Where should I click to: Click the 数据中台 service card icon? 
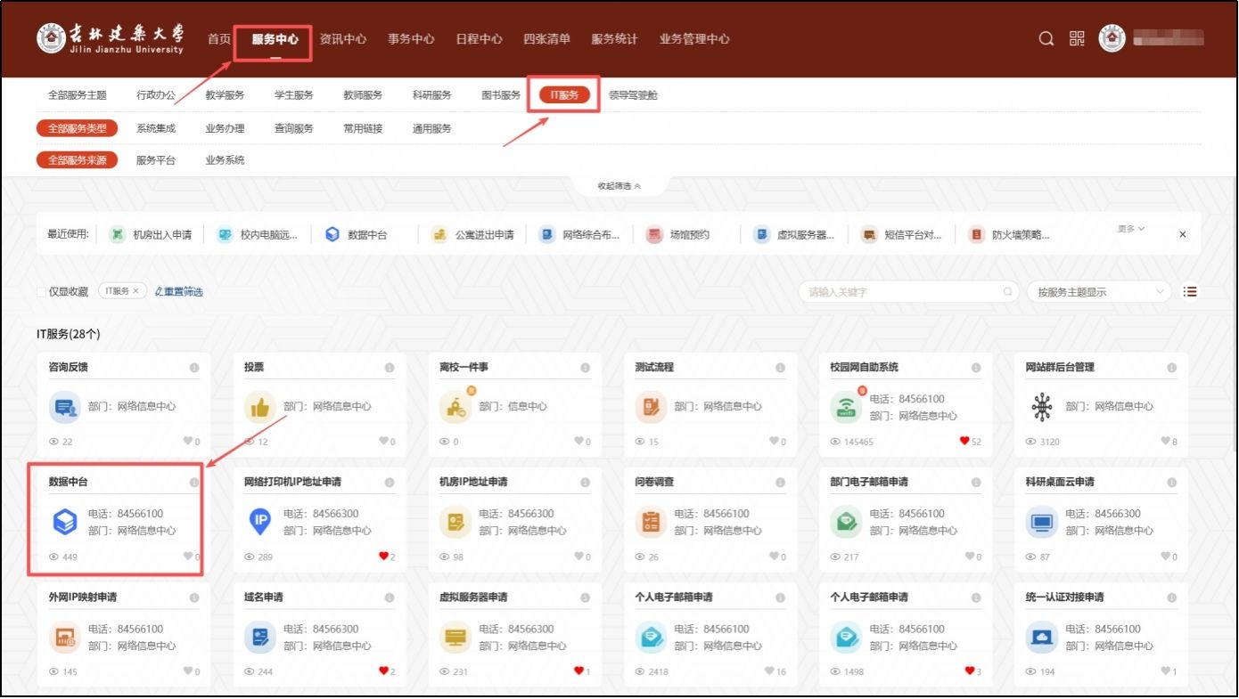pyautogui.click(x=65, y=523)
